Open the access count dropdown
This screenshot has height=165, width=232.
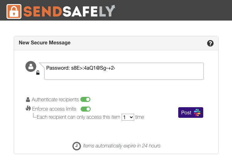point(128,117)
